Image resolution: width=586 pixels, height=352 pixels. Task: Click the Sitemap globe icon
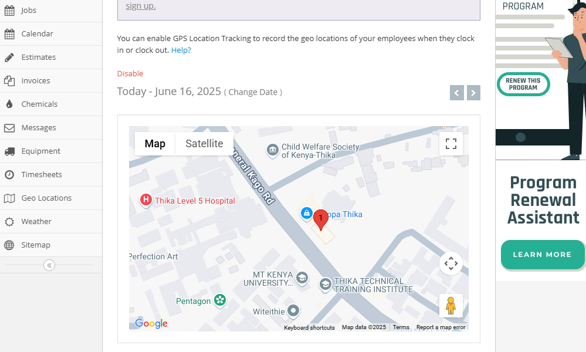pyautogui.click(x=9, y=245)
